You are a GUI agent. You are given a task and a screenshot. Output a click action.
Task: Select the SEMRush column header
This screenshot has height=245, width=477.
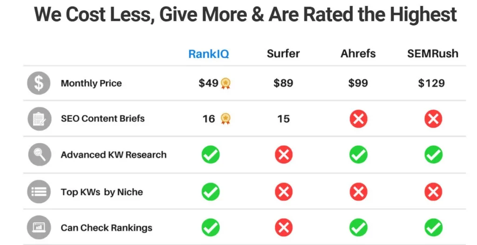pos(432,53)
